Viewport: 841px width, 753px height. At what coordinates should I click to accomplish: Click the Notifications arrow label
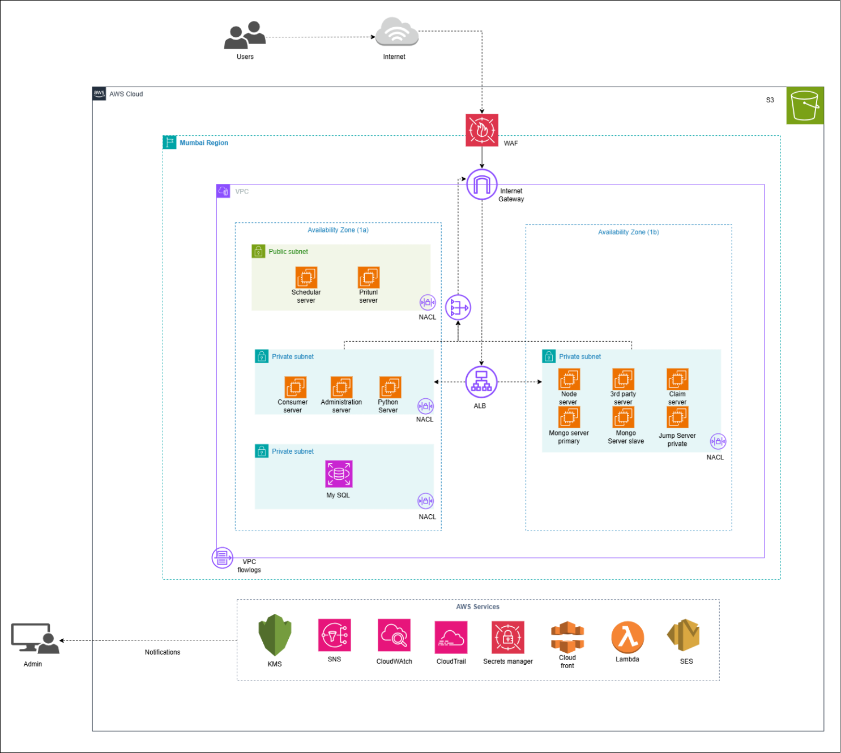tap(163, 652)
